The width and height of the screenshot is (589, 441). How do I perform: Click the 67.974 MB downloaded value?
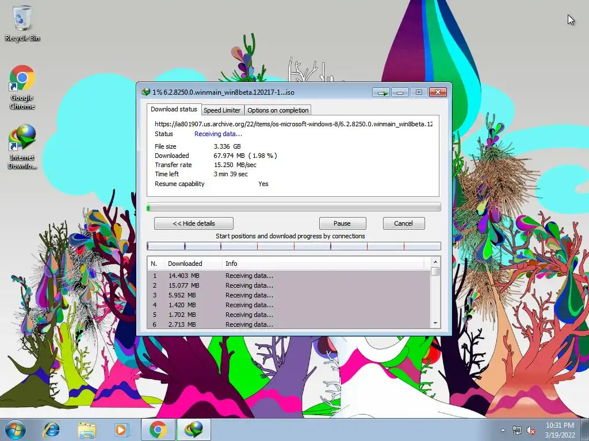[245, 156]
